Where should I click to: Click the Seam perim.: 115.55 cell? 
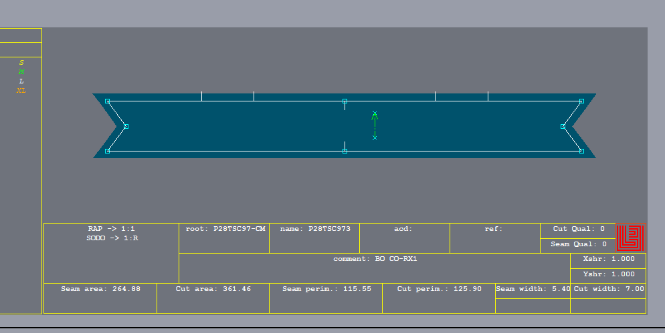[326, 298]
